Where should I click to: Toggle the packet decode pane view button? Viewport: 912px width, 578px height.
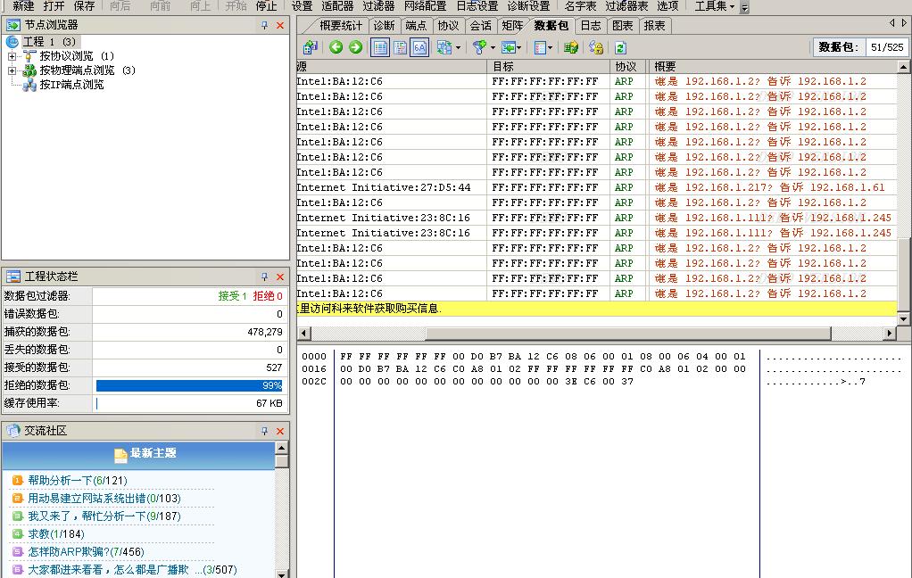coord(400,47)
